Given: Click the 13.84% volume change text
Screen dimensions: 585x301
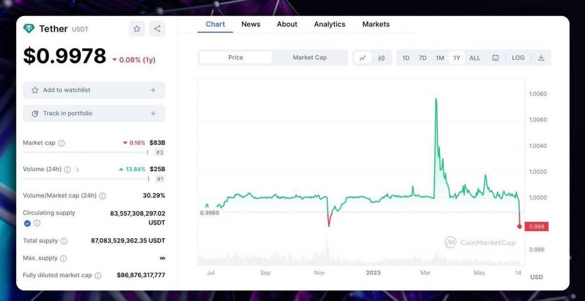Looking at the screenshot, I should pos(132,169).
